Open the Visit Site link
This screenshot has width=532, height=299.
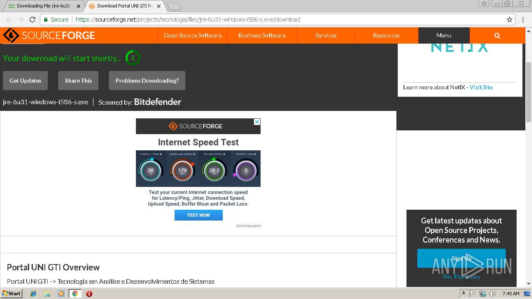tap(481, 87)
